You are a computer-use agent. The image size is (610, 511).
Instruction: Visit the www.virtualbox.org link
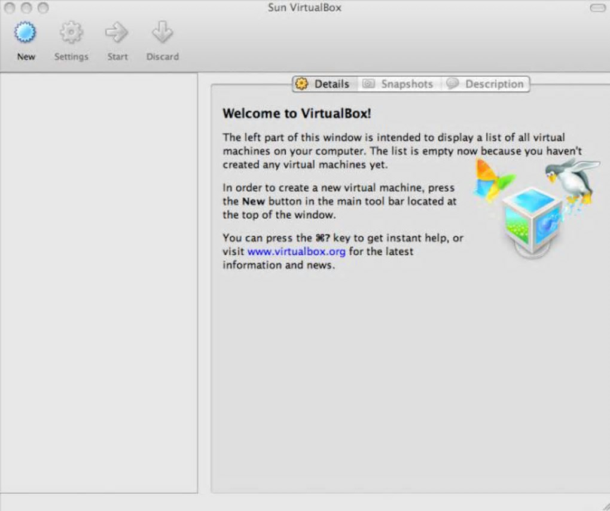pos(297,252)
